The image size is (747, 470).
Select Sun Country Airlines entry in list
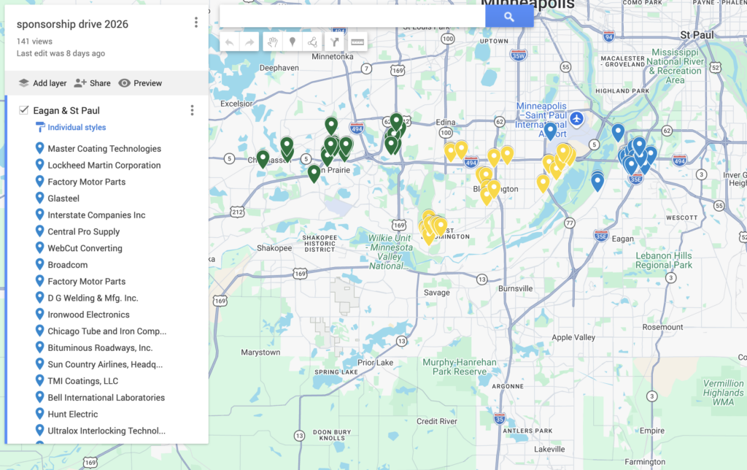tap(104, 364)
